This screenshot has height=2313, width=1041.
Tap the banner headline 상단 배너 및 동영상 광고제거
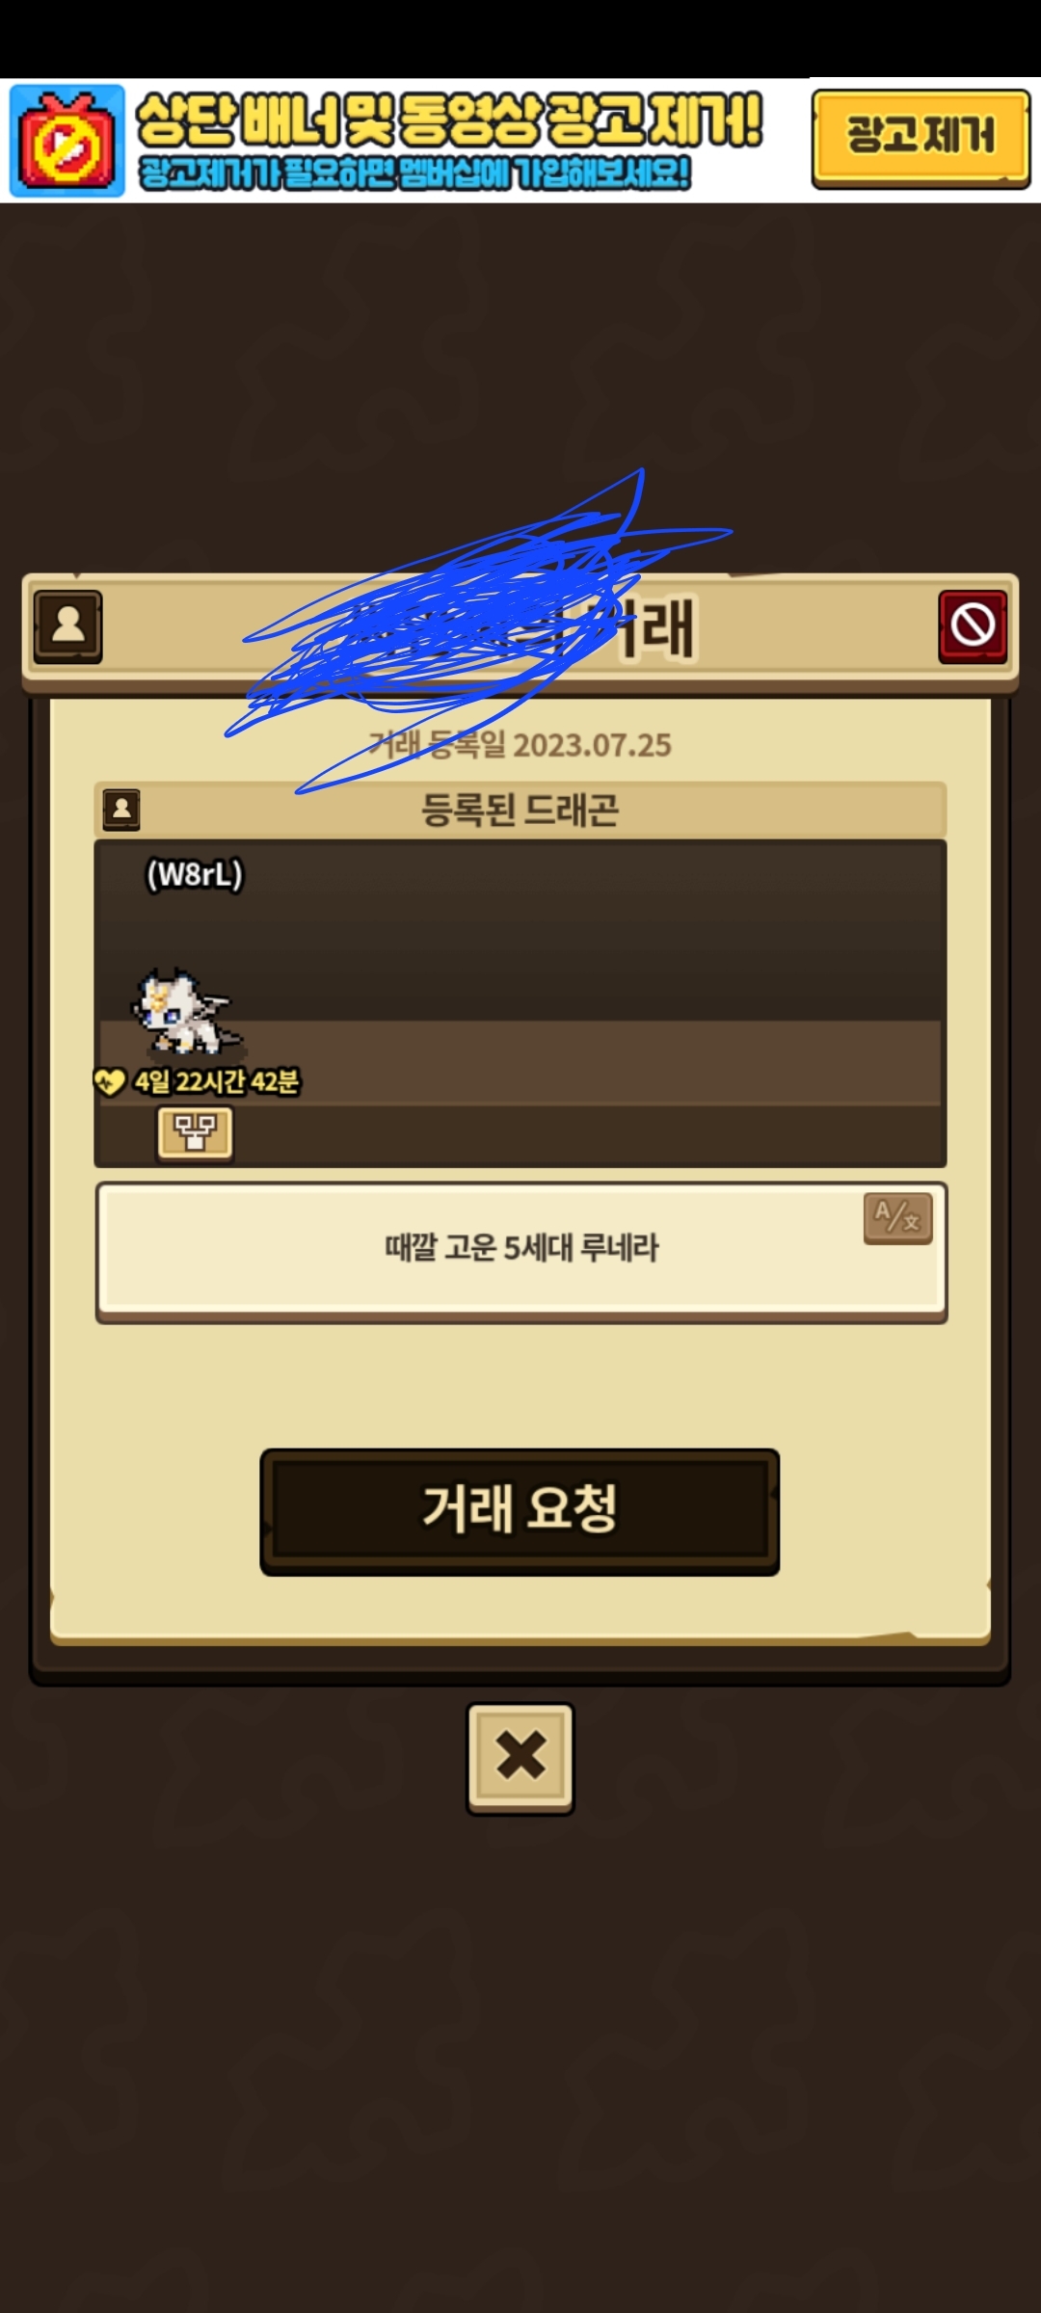coord(449,120)
